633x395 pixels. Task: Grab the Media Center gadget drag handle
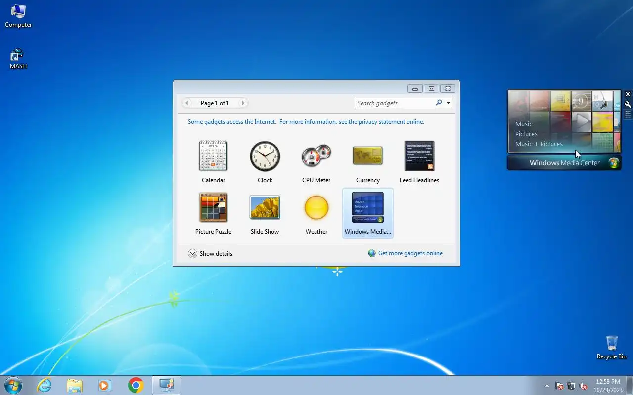(x=628, y=115)
